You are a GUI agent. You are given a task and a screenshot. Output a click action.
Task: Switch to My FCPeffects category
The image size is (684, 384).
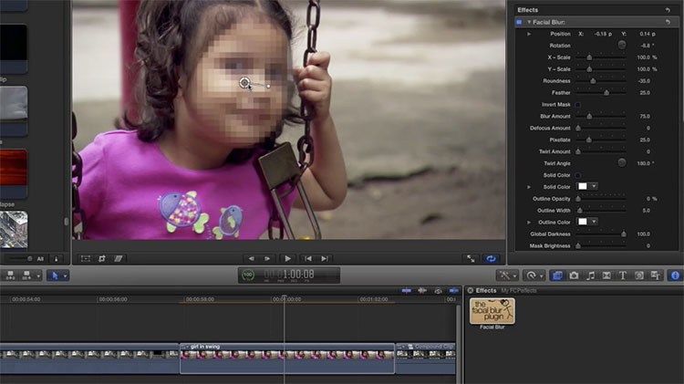tap(518, 290)
